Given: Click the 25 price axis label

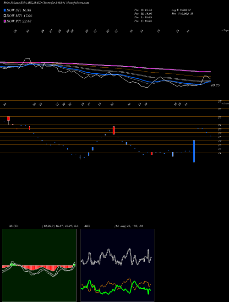Looking at the screenshot, I should (x=219, y=109).
